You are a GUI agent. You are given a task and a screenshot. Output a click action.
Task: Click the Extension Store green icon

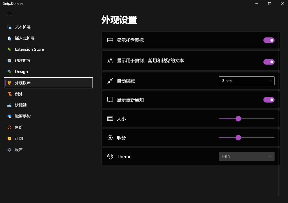click(9, 49)
